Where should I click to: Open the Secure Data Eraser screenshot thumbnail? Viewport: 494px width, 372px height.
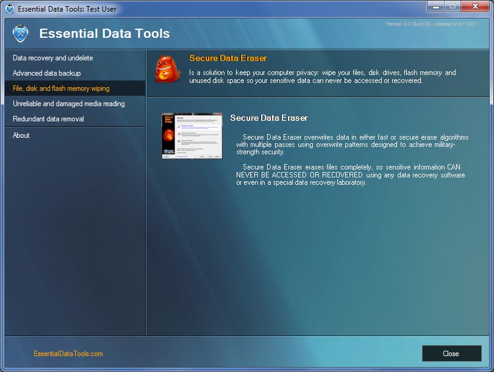(x=192, y=136)
